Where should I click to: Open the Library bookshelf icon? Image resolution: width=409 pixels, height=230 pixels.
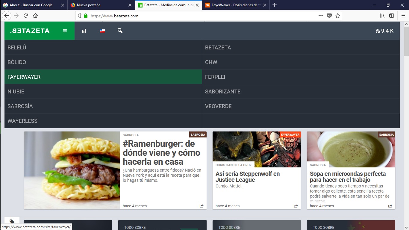click(x=382, y=16)
